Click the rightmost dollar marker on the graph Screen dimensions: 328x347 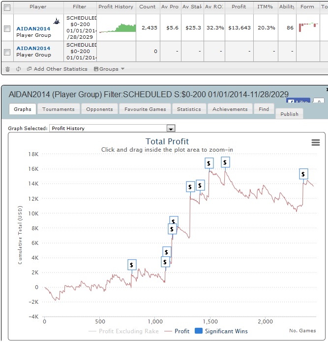pyautogui.click(x=303, y=174)
